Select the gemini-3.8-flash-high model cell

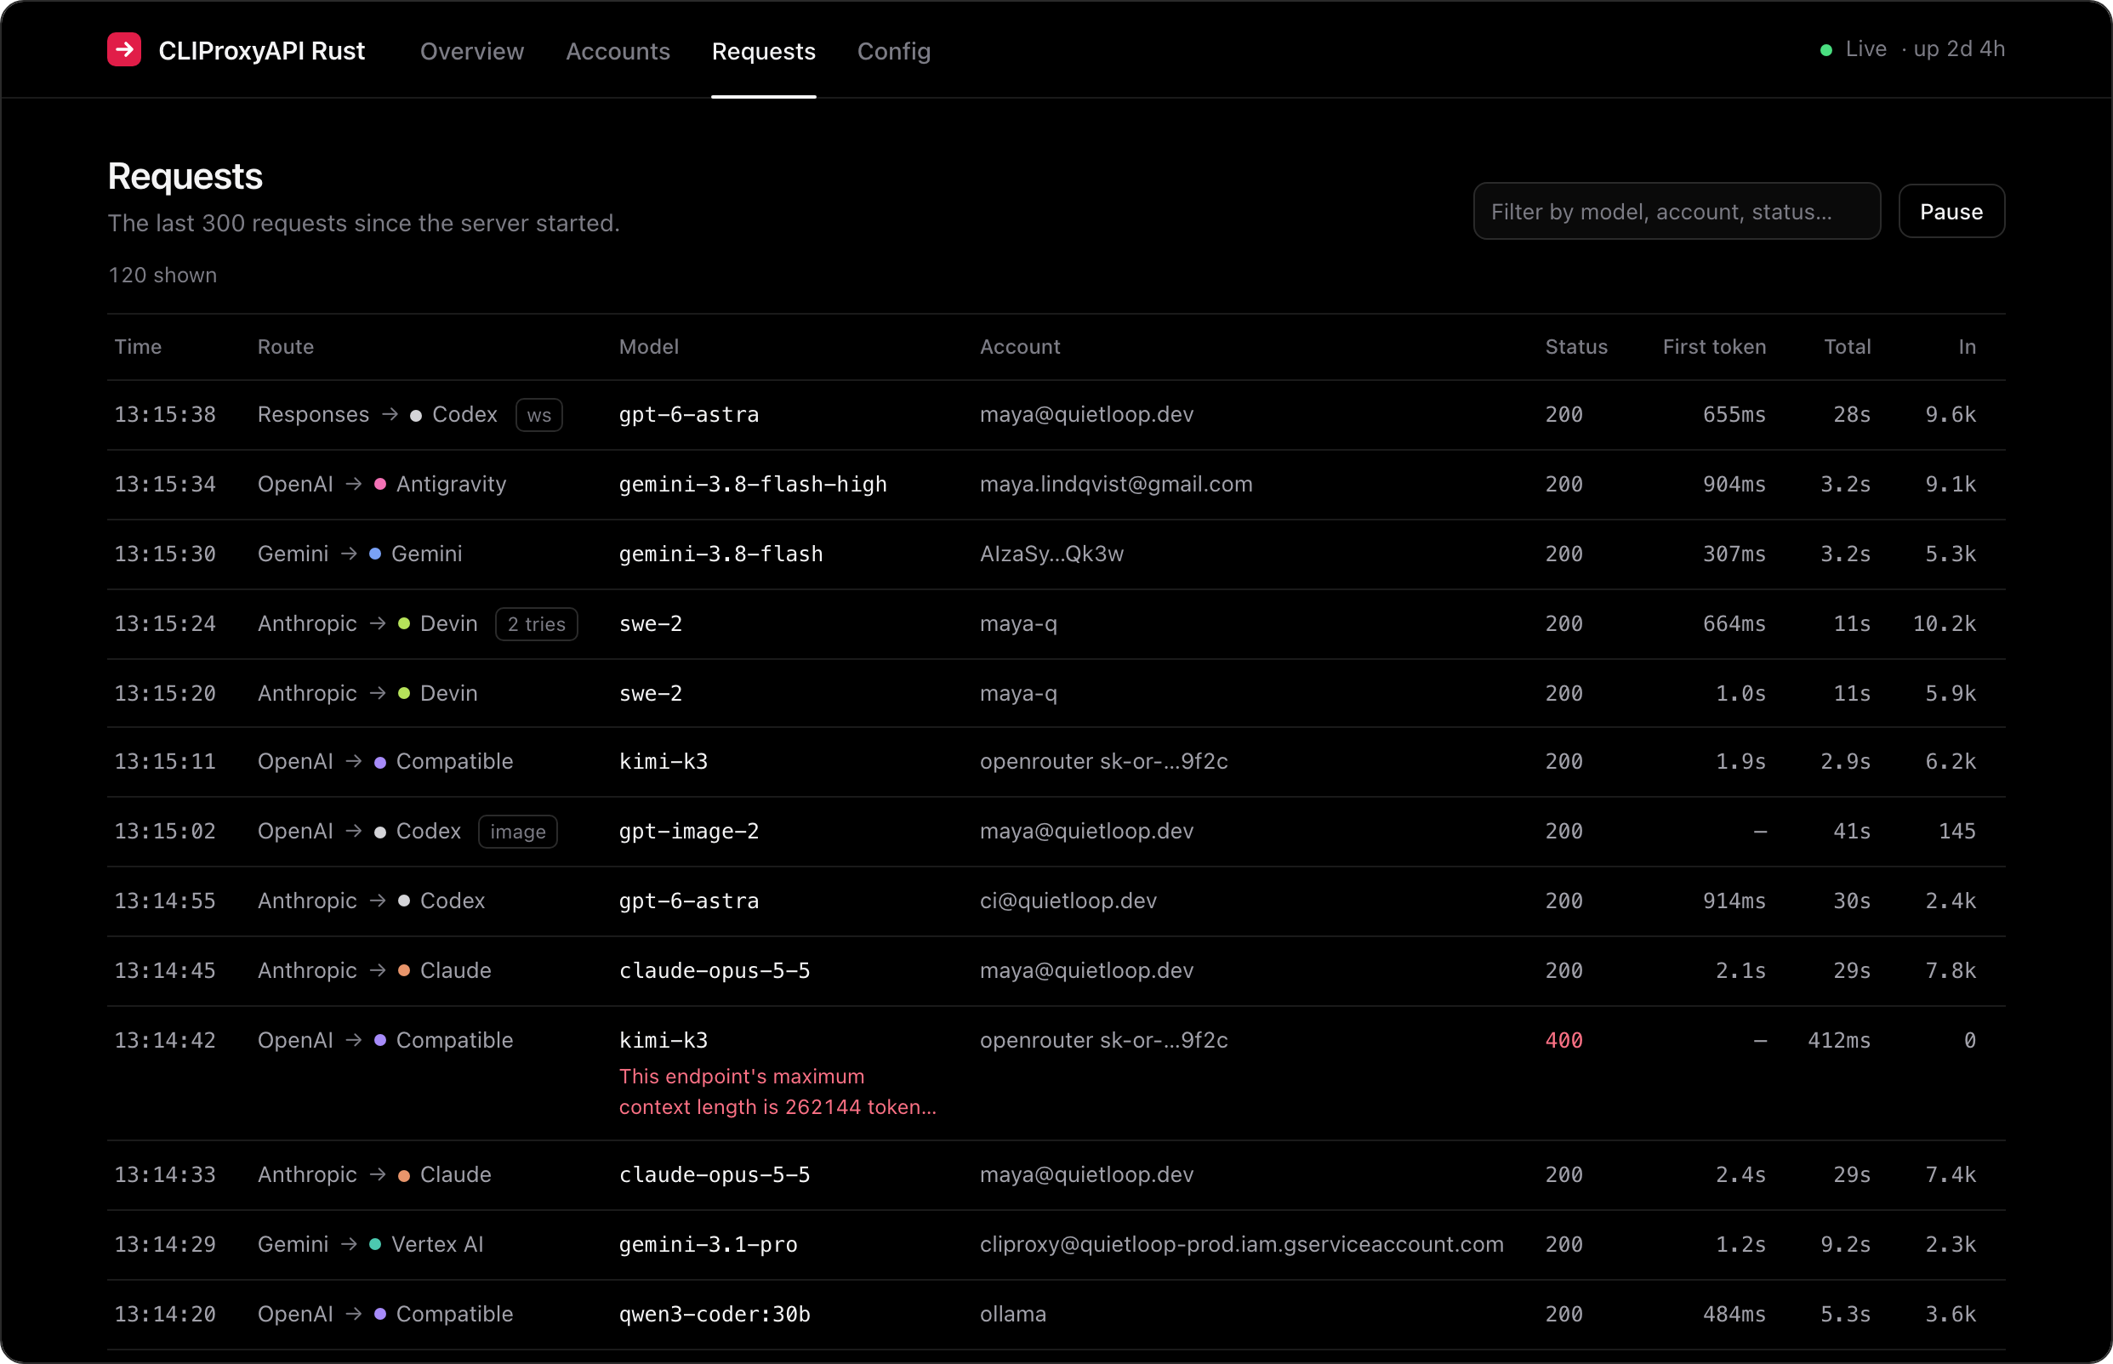(x=752, y=485)
